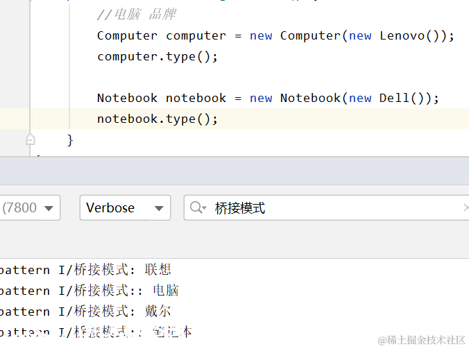This screenshot has height=349, width=469.
Task: Select the log entry showing 联想
Action: tap(85, 270)
